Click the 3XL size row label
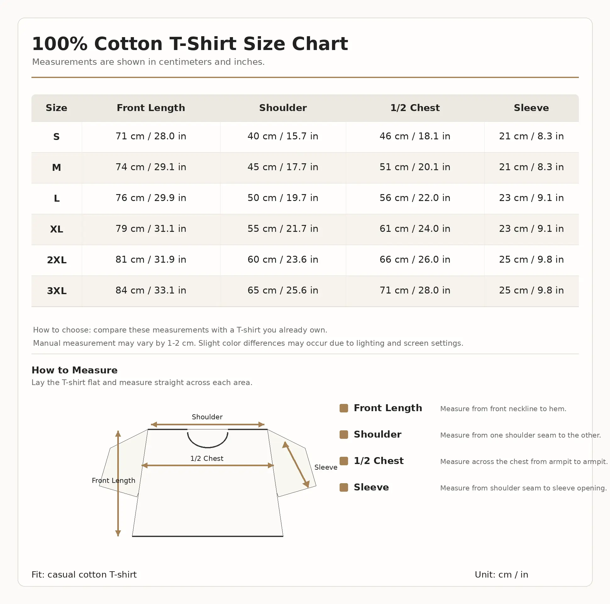Viewport: 610px width, 604px height. 57,291
